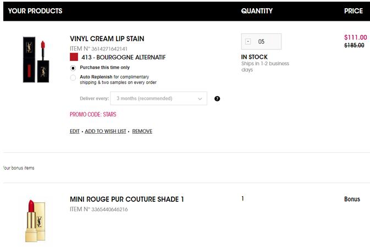Click the help question mark icon

(217, 99)
